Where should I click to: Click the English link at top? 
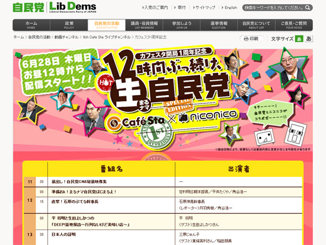[x=229, y=8]
